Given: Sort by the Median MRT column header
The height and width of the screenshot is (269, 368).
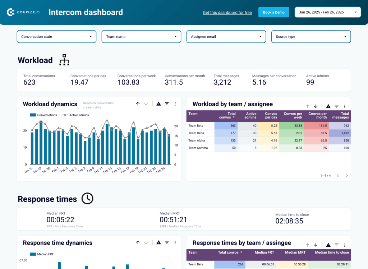Looking at the screenshot, I should (295, 252).
